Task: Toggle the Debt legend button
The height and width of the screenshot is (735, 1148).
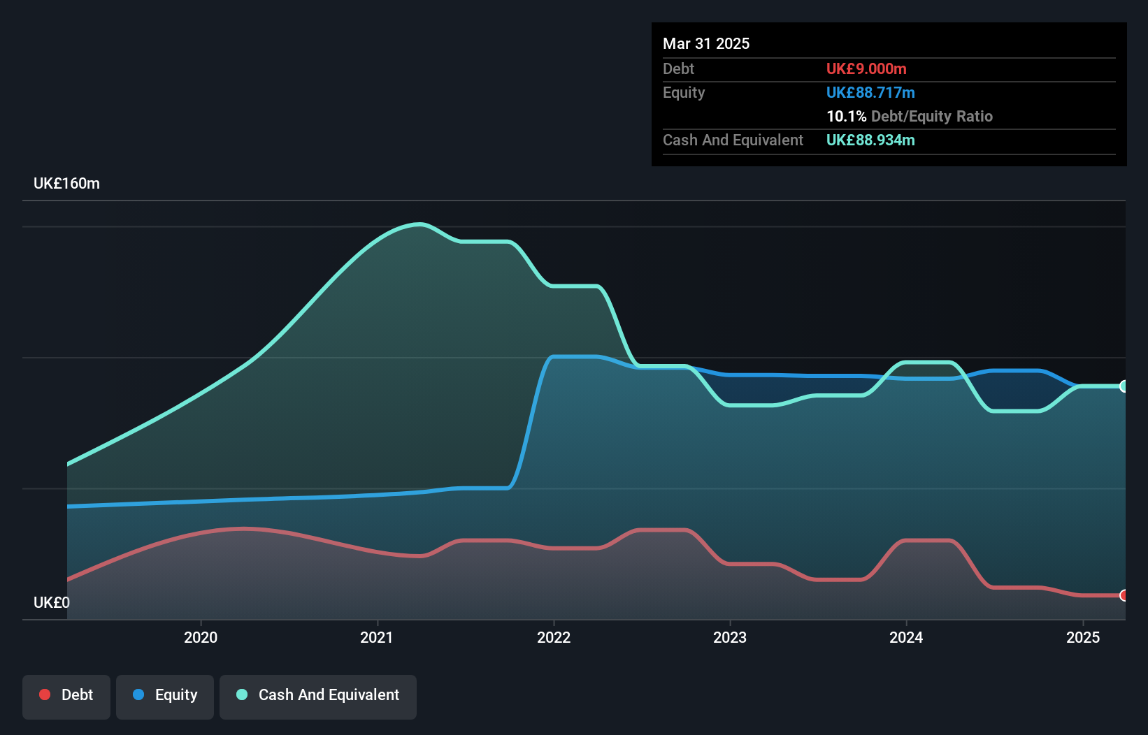Action: click(66, 697)
